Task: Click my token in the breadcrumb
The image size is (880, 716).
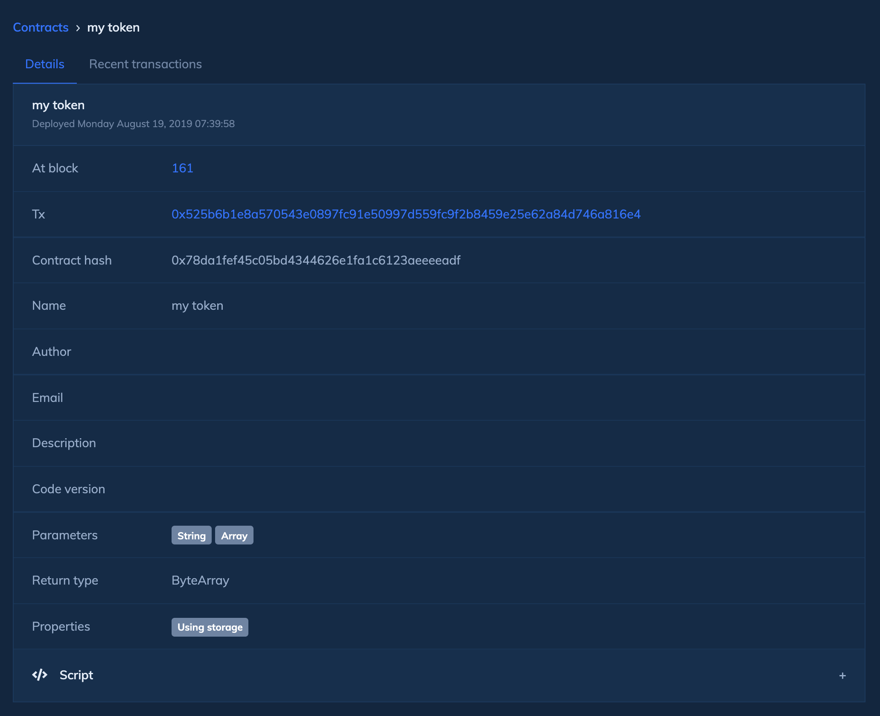Action: click(113, 27)
